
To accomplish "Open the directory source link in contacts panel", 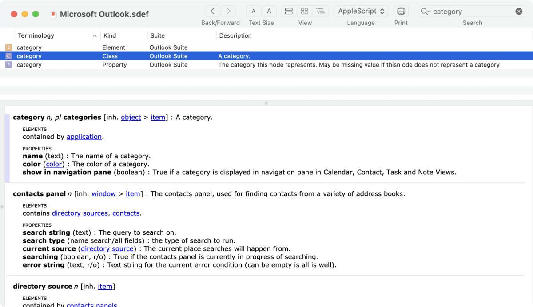I will [107, 248].
